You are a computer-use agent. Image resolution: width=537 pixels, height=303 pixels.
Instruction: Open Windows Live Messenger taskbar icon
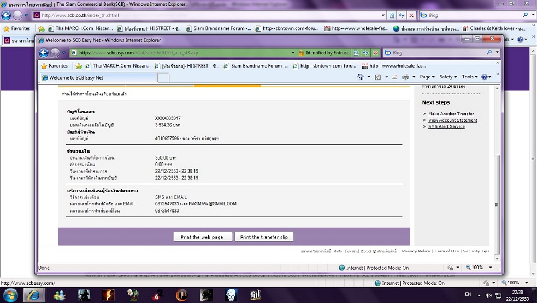tap(59, 295)
